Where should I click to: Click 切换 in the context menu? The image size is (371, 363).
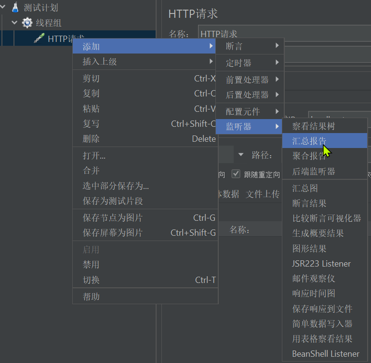point(146,280)
